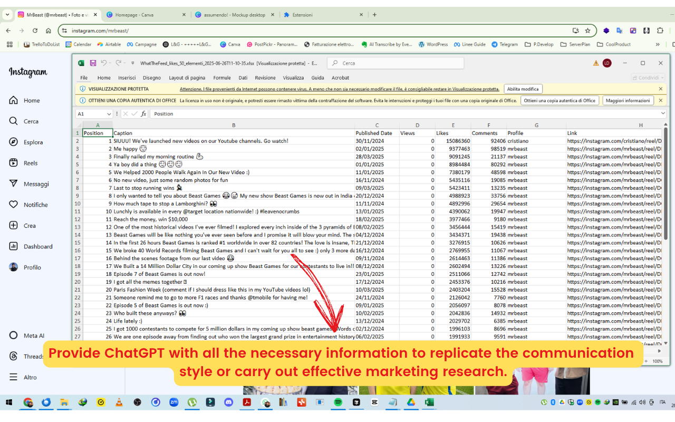
Task: Open Profilo in the Instagram sidebar
Action: click(25, 267)
